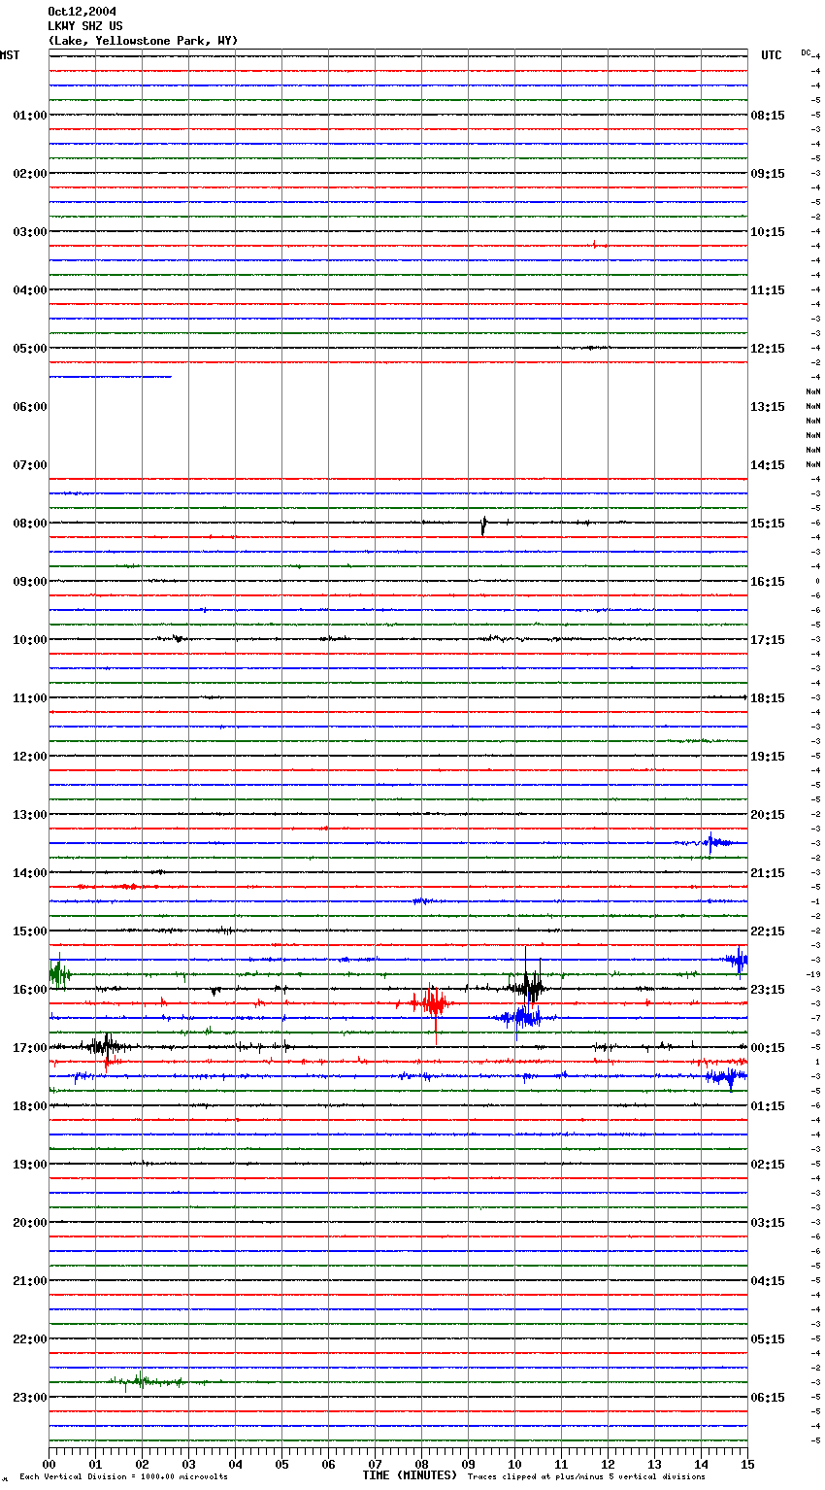Screen dimensions: 825x1490
Task: Click minute 03 on bottom axis
Action: pyautogui.click(x=188, y=1464)
